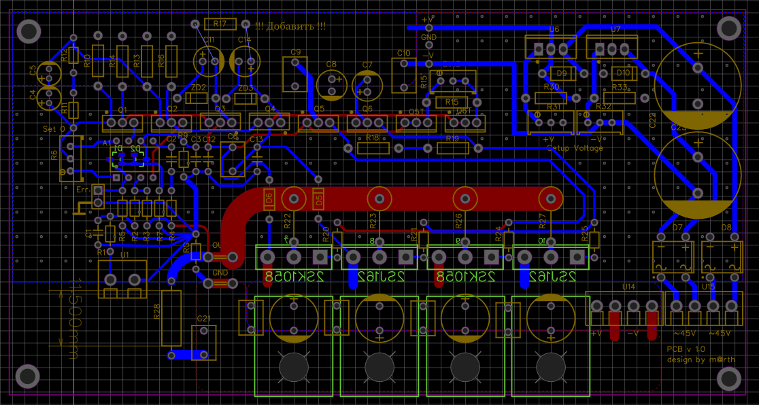Select the R27 resistor label
Image resolution: width=759 pixels, height=405 pixels.
[543, 221]
